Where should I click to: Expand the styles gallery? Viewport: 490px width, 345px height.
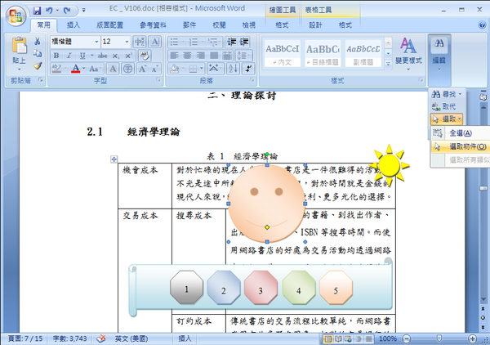coord(388,64)
